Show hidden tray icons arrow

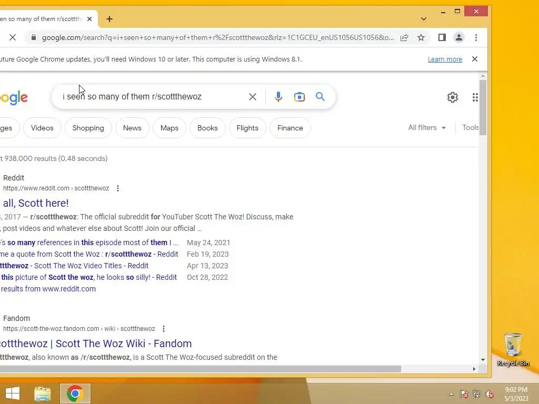pyautogui.click(x=451, y=394)
